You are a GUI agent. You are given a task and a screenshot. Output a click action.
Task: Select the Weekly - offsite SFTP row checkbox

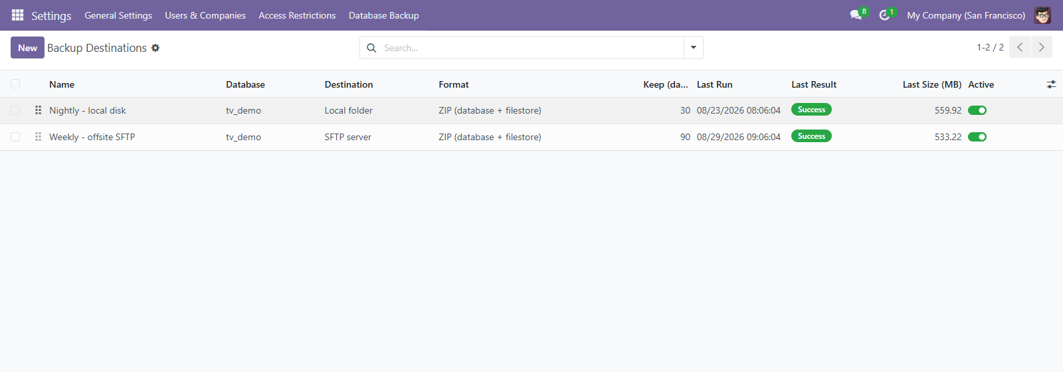15,137
